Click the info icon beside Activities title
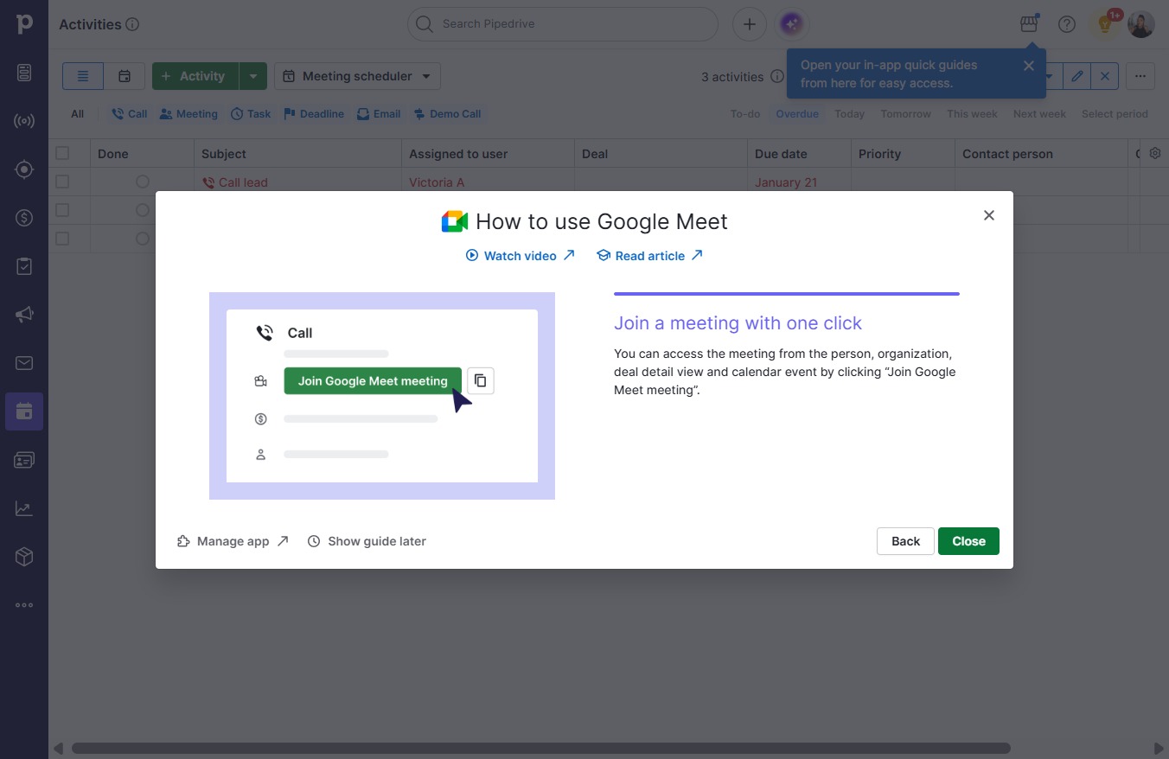Image resolution: width=1169 pixels, height=759 pixels. 132,25
